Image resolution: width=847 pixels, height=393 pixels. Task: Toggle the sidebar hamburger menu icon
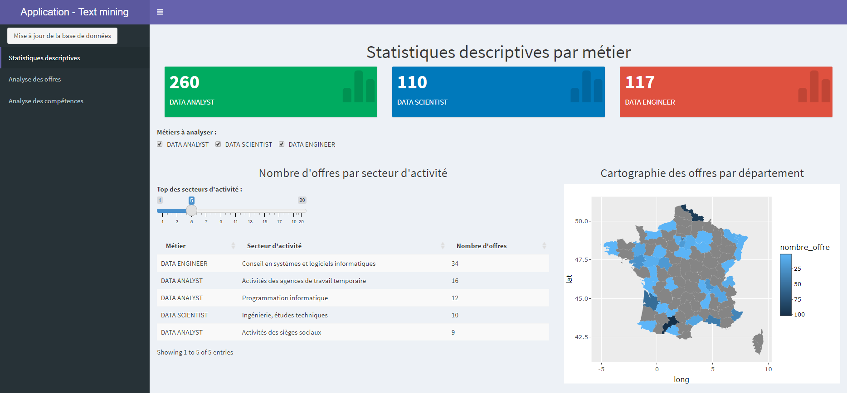[160, 12]
